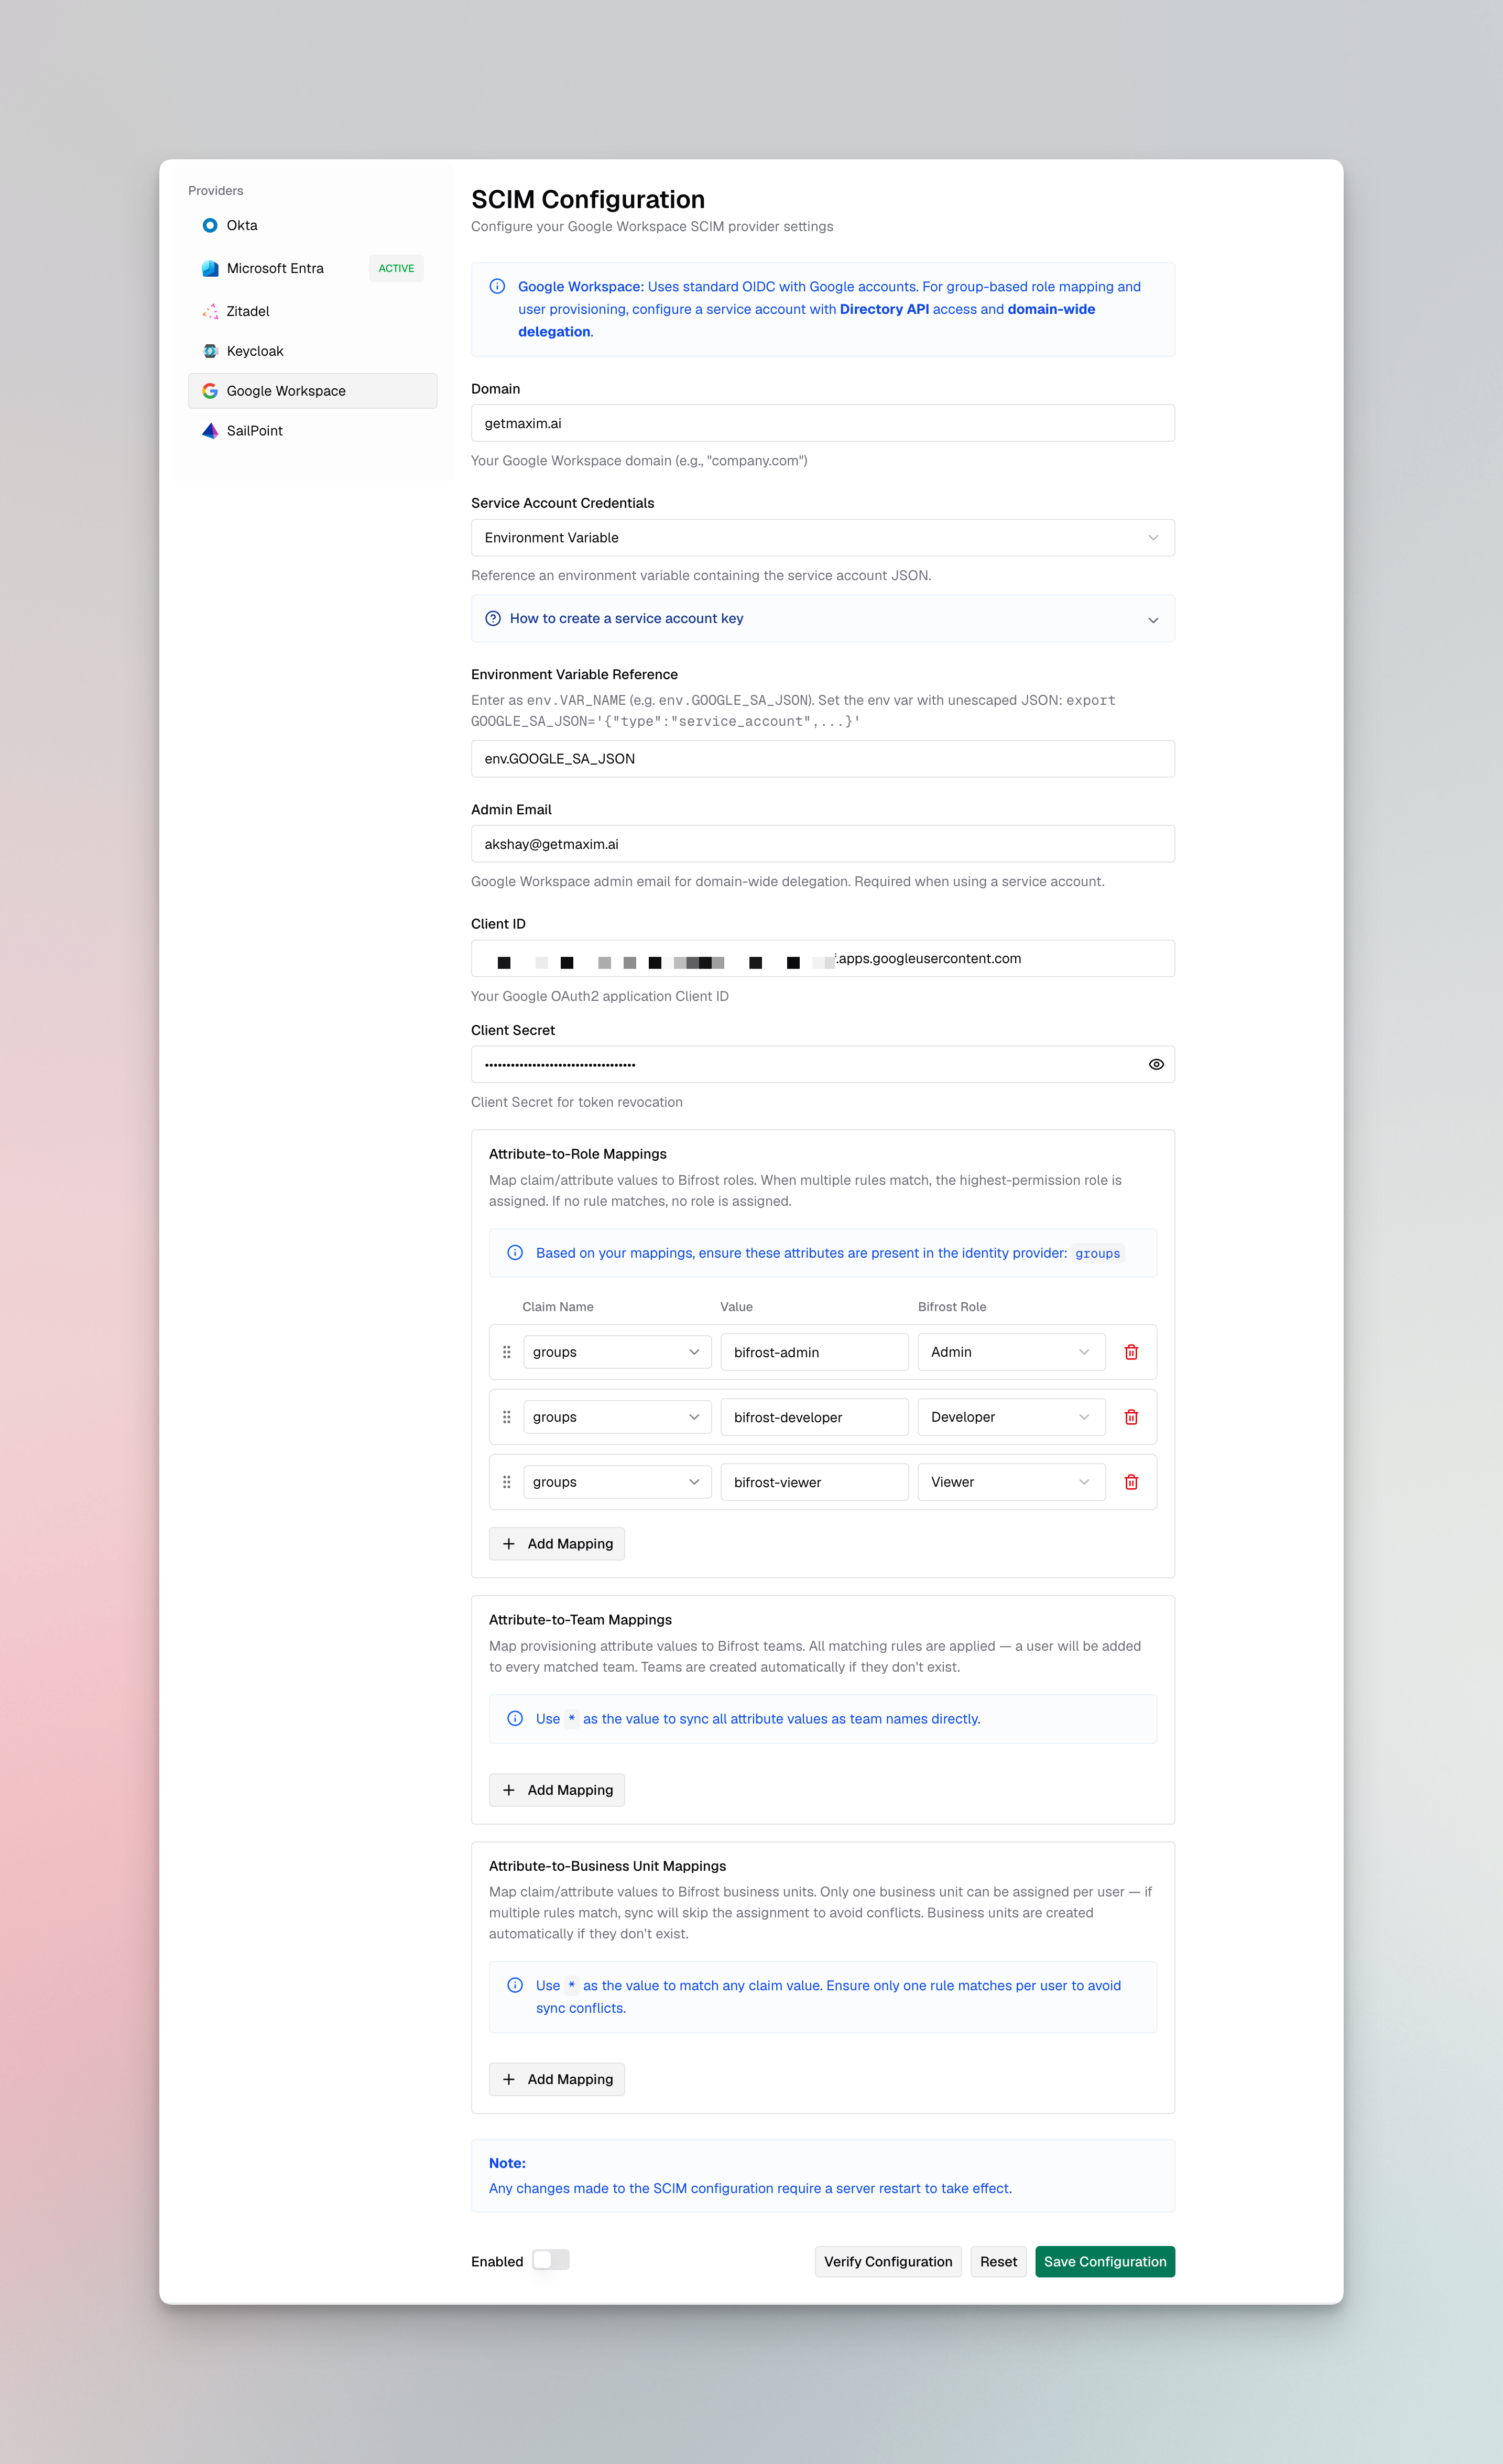Click the Client ID input field

pos(823,959)
